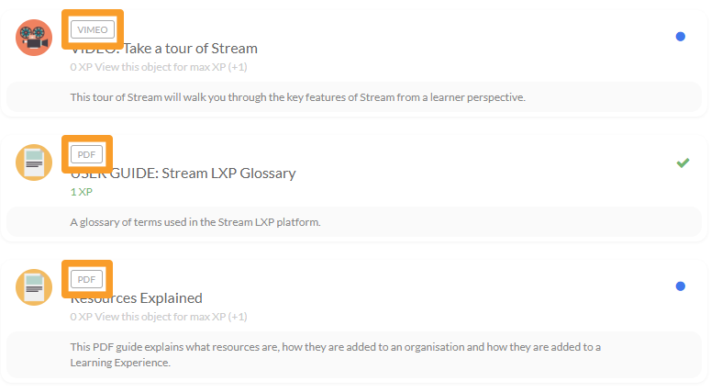722x392 pixels.
Task: Click the video camera icon for Stream tour
Action: tap(34, 38)
